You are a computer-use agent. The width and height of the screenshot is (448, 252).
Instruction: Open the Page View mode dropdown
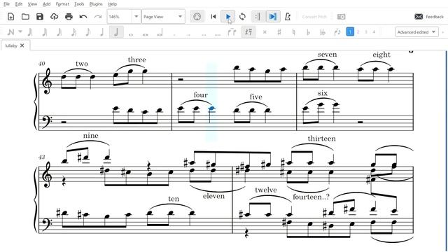click(163, 17)
